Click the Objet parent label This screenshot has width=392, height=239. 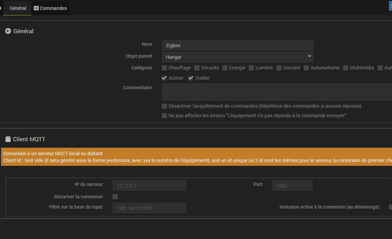click(x=139, y=56)
